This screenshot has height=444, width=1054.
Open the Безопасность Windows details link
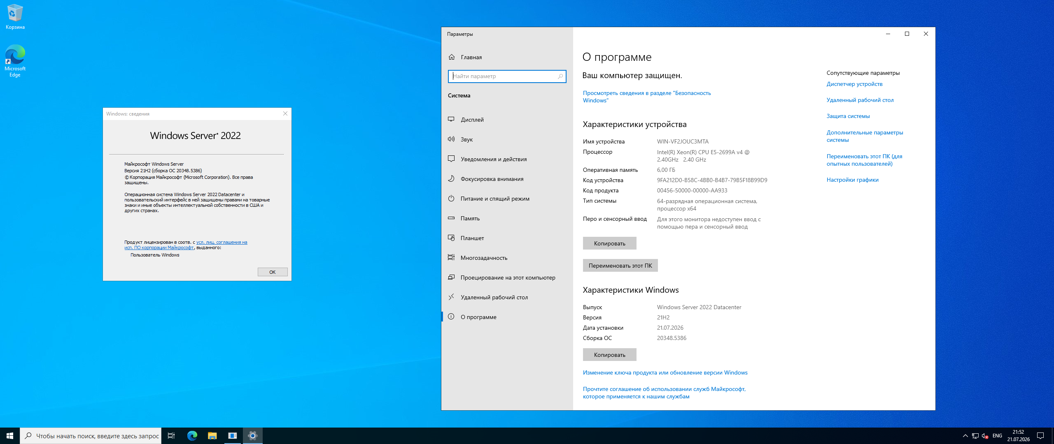[646, 97]
